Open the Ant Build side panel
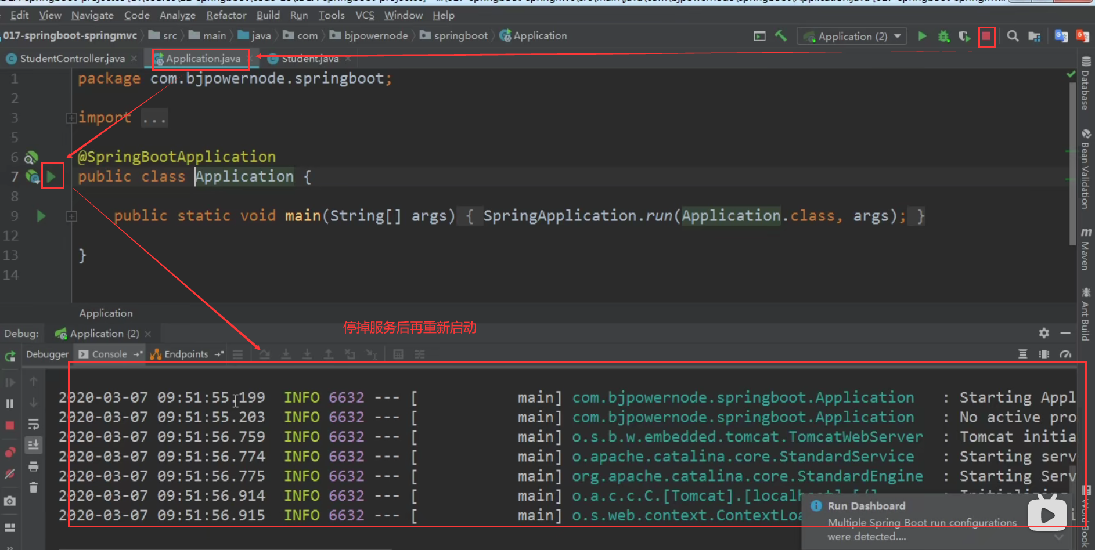Viewport: 1095px width, 550px height. [x=1085, y=313]
